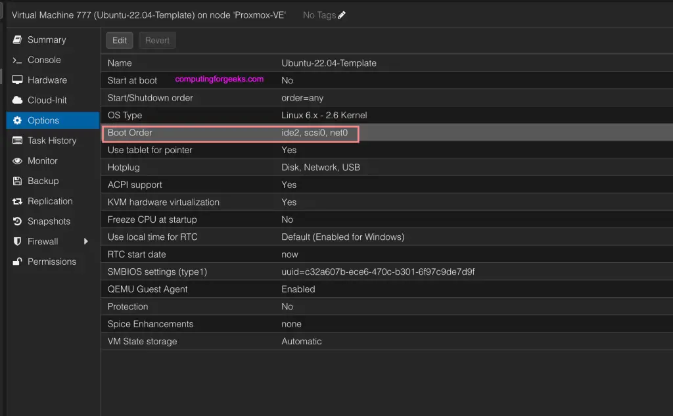The image size is (673, 416).
Task: Select the Name option row
Action: [x=386, y=63]
